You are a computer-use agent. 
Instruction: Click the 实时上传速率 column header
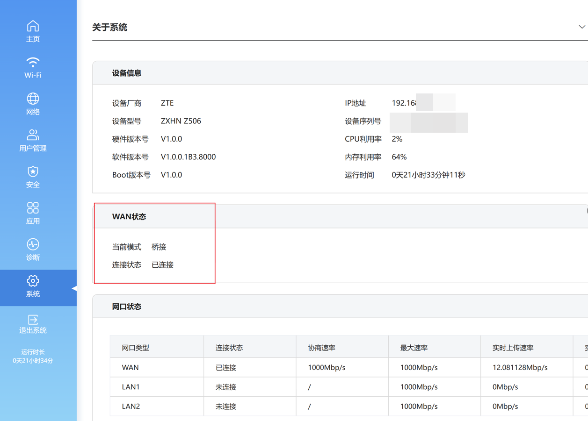(513, 348)
